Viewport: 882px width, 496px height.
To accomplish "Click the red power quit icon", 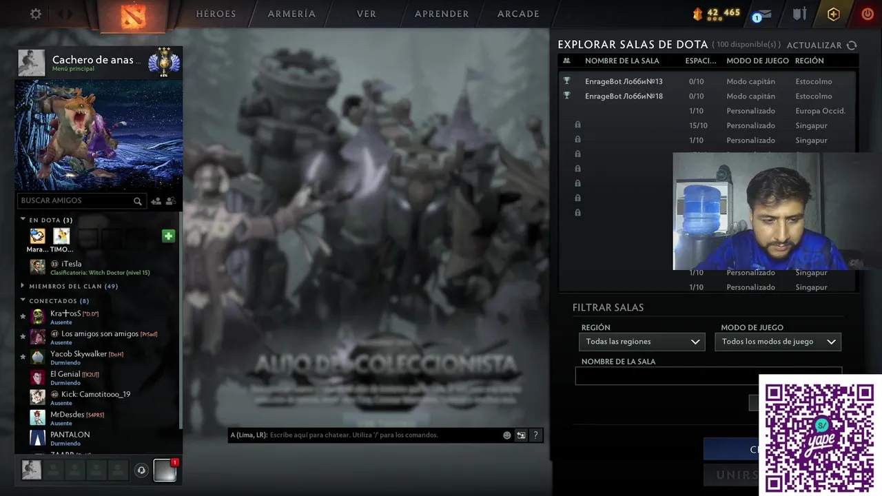I will coord(868,14).
